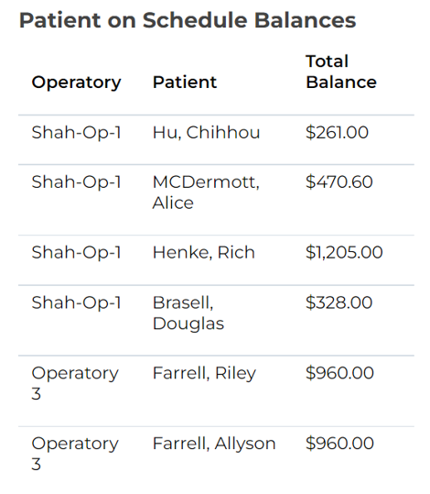Click Operatory 3 in Farrell, Allyson's row
Viewport: 430px width, 494px height.
(75, 454)
